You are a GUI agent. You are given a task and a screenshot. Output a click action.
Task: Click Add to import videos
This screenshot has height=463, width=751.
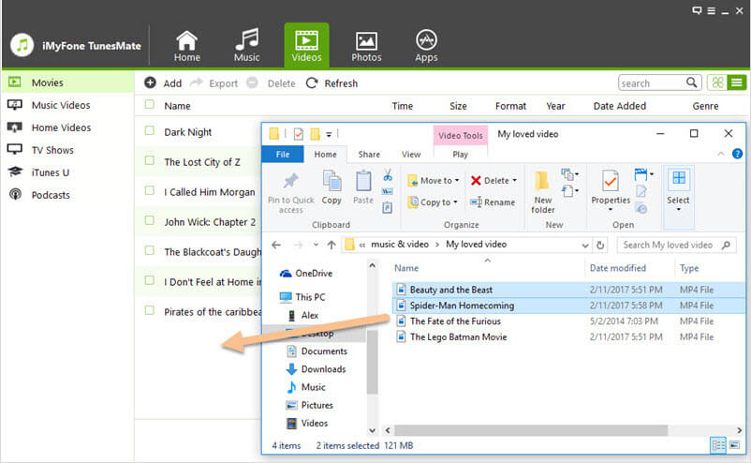(x=163, y=83)
